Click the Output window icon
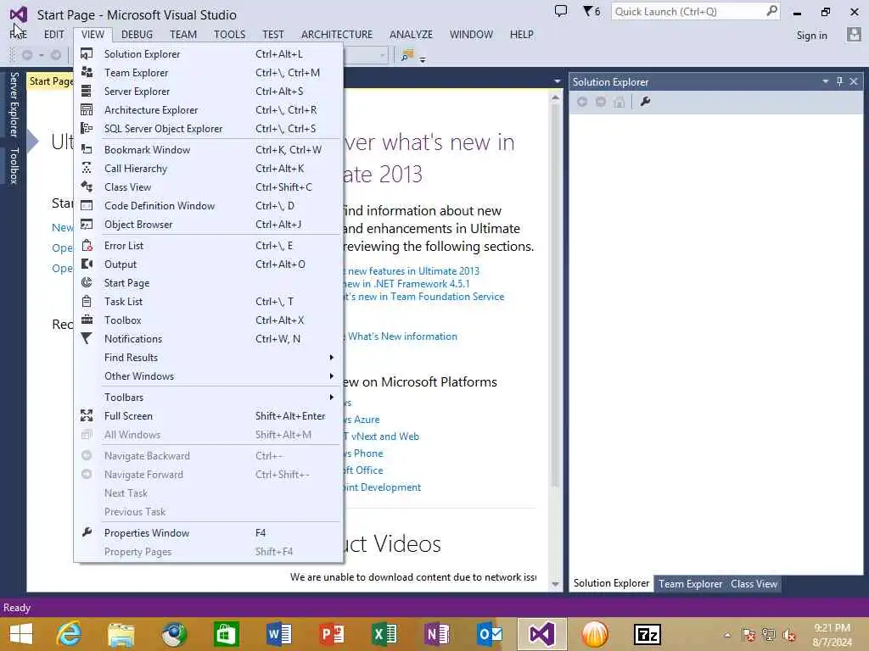 click(87, 264)
